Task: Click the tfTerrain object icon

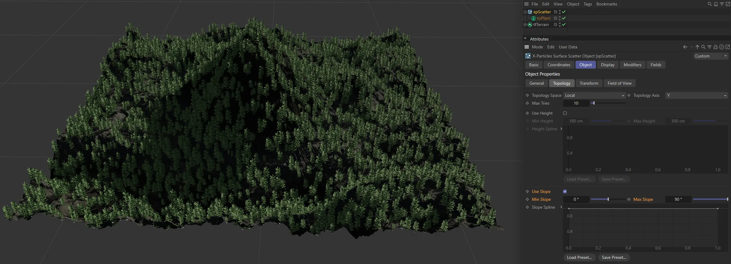Action: [x=530, y=24]
